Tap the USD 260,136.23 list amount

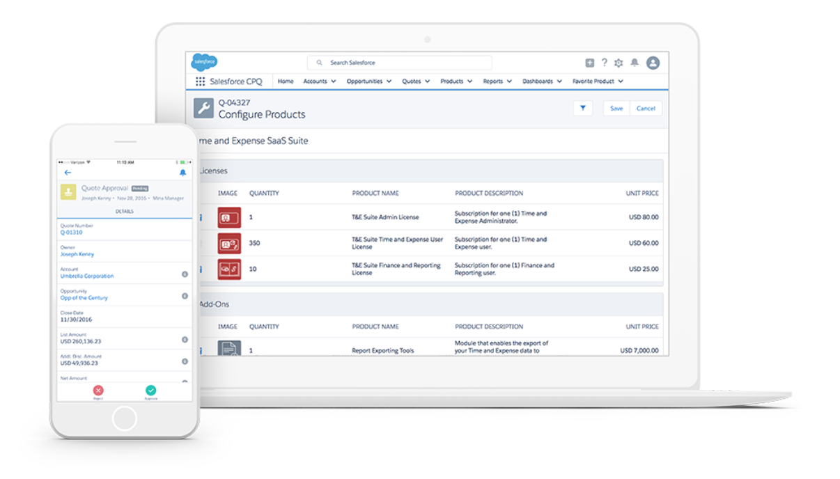[x=80, y=341]
